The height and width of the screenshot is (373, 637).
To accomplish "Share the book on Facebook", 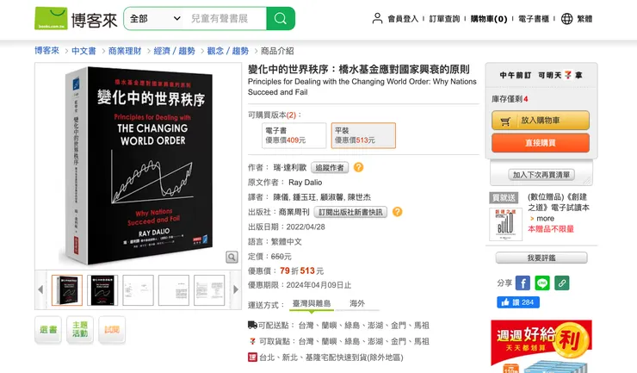I will (x=523, y=283).
